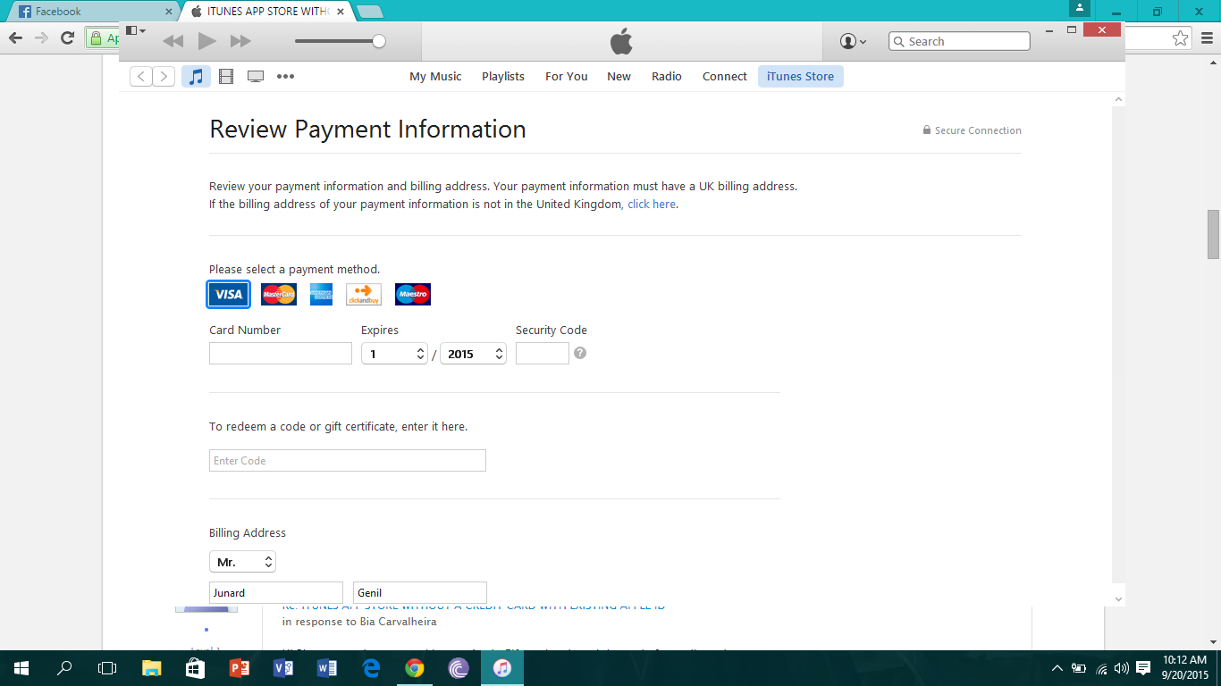Close the Facebook browser tab
Screen dimensions: 1221x686
[x=168, y=12]
